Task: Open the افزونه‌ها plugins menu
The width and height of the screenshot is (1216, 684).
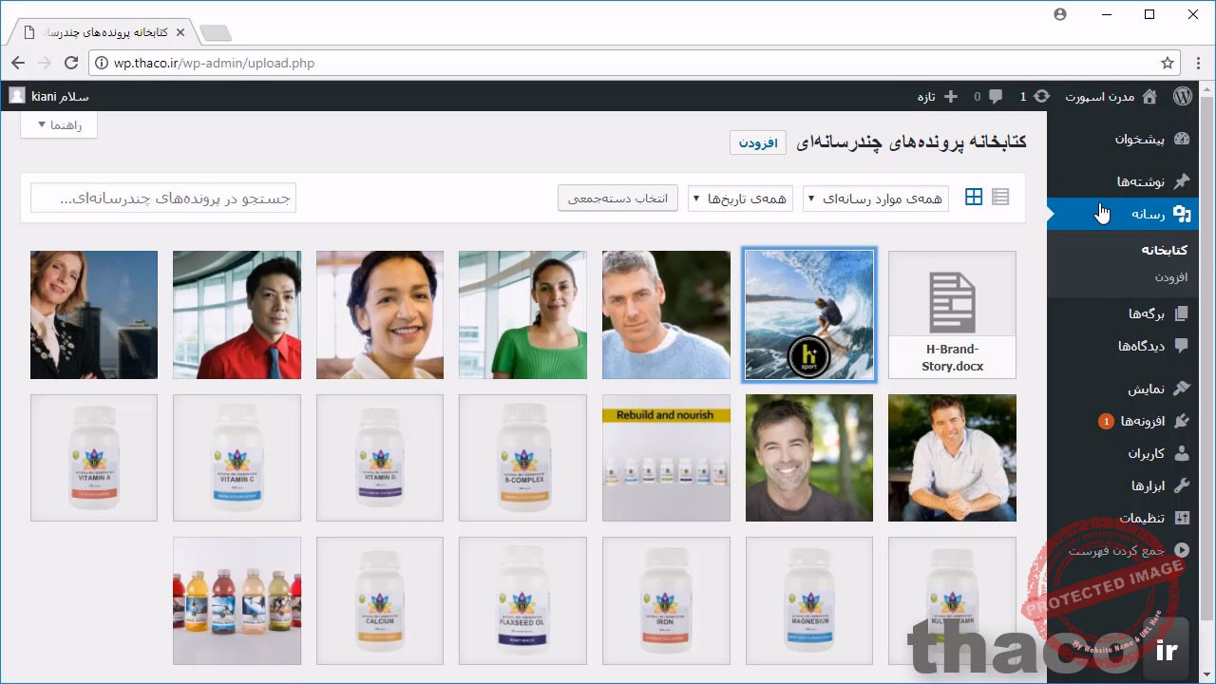Action: pos(1142,421)
